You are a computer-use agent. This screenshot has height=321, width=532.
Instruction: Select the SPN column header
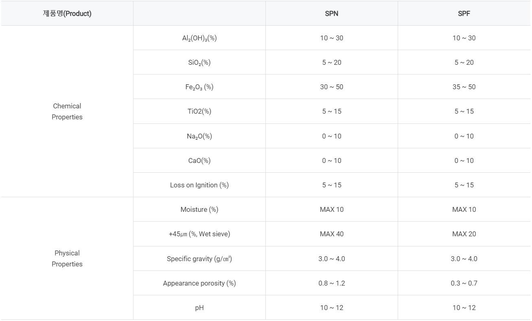332,13
